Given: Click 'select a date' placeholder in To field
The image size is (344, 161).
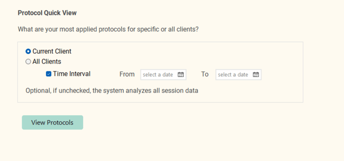Looking at the screenshot, I should coord(233,75).
